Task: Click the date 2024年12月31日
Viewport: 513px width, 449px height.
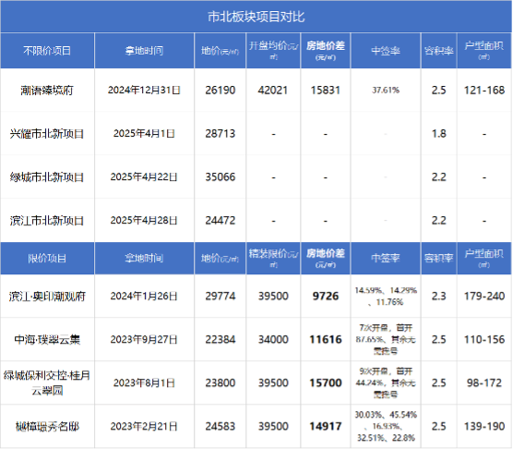Action: (x=144, y=90)
